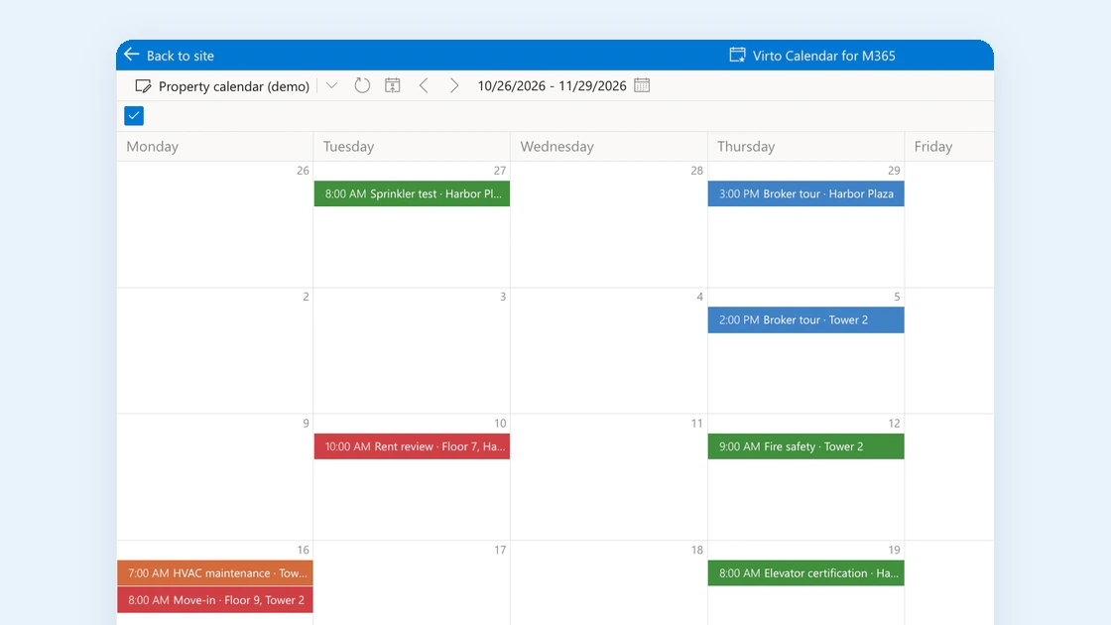Click the Virto Calendar for M365 title
This screenshot has width=1111, height=625.
point(824,56)
